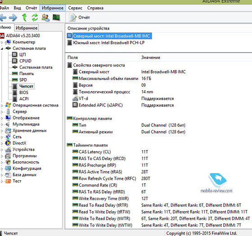
Task: Expand the Сервер tree node
Action: tap(2, 112)
